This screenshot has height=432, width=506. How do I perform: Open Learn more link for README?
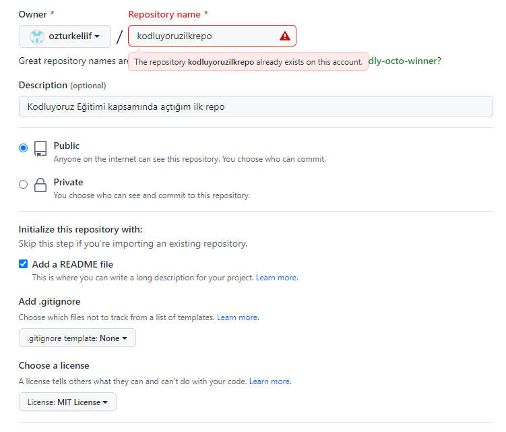[277, 278]
